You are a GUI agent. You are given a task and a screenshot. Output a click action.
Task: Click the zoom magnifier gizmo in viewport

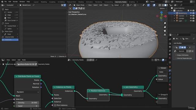165,23
